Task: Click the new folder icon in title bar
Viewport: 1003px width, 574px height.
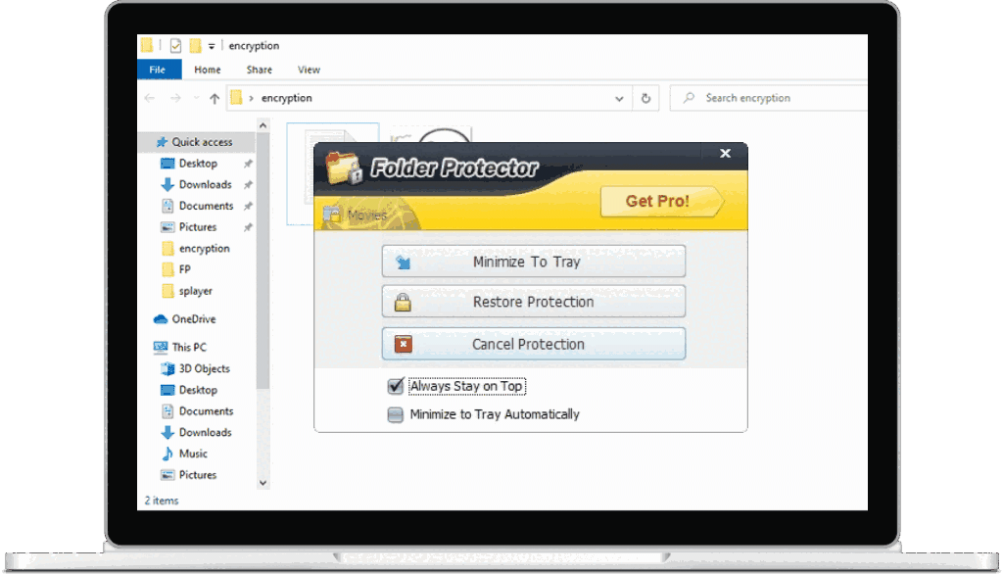Action: point(195,45)
